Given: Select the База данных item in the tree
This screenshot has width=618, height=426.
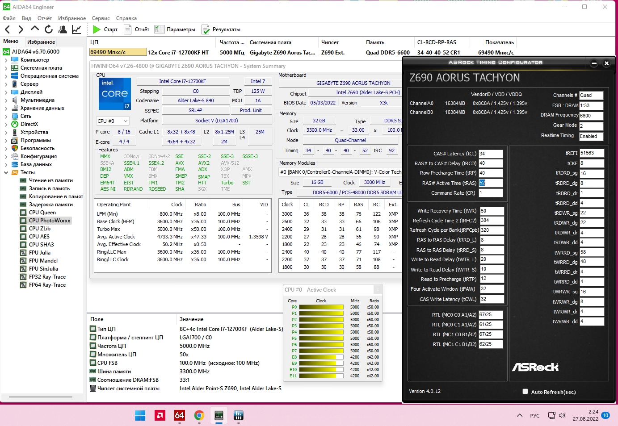Looking at the screenshot, I should [x=36, y=164].
